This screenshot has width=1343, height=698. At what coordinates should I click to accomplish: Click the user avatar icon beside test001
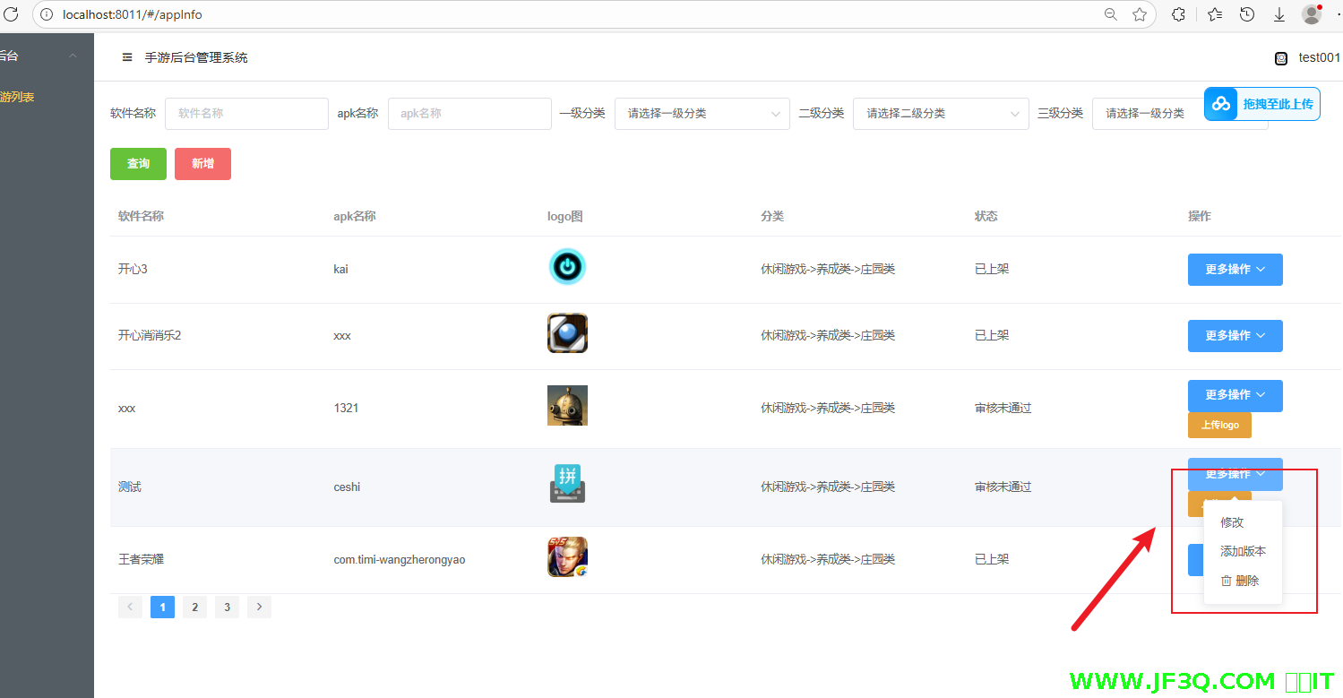pyautogui.click(x=1281, y=58)
